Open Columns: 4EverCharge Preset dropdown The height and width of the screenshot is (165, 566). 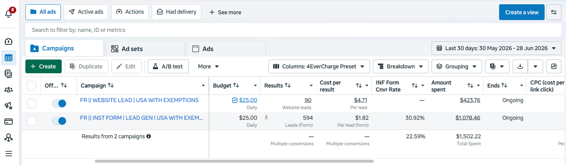tap(319, 66)
